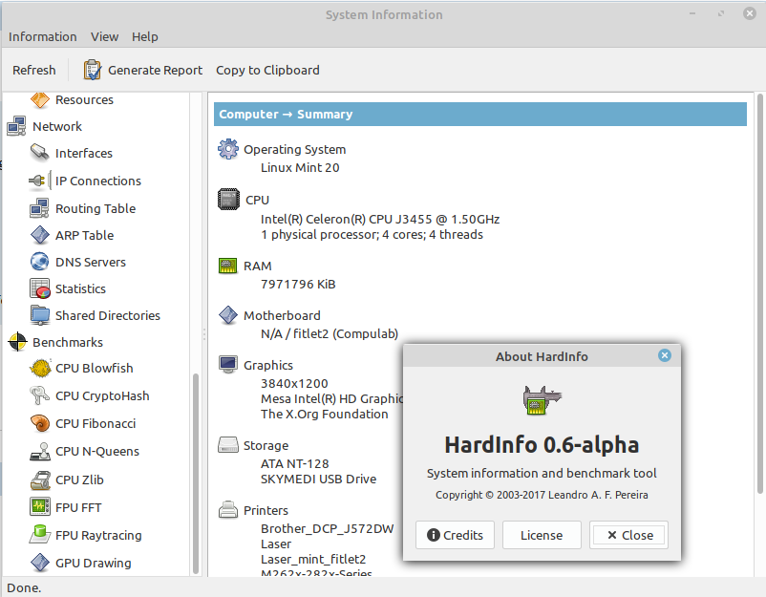Click the Generate Report clipboard icon
This screenshot has width=766, height=597.
click(x=93, y=70)
